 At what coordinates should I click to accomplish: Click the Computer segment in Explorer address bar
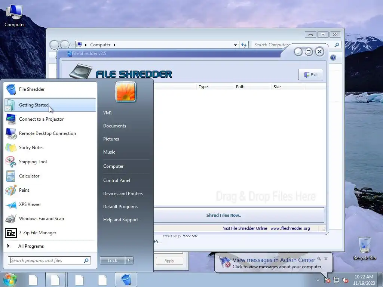[x=100, y=45]
